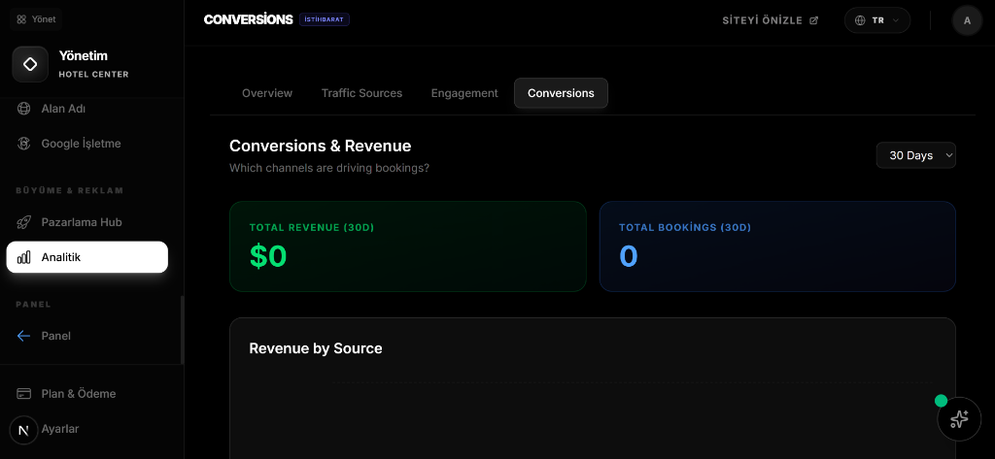The height and width of the screenshot is (459, 995).
Task: Click the Google İşletme sidebar icon
Action: pos(24,144)
